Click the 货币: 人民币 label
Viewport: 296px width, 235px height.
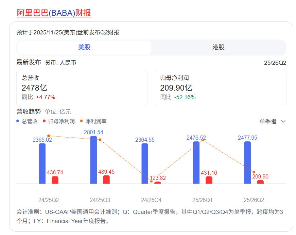60,63
